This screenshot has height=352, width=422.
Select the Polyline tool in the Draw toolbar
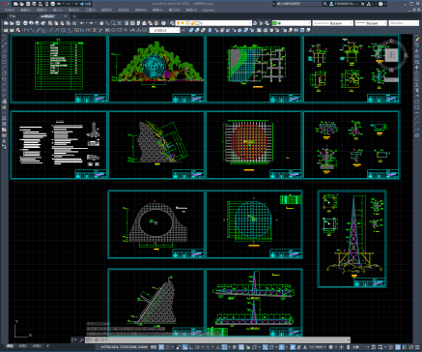click(x=4, y=50)
